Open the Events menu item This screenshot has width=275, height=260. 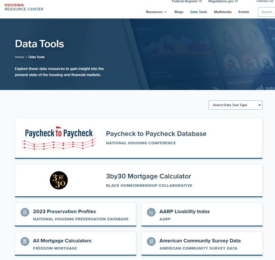point(244,12)
